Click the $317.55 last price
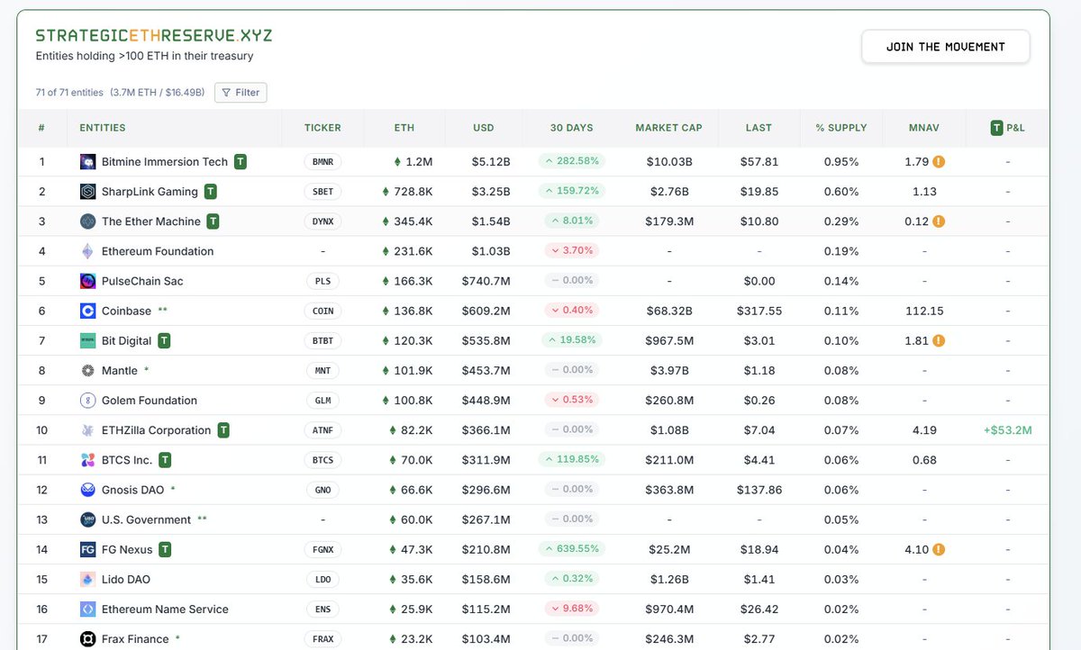 click(759, 311)
